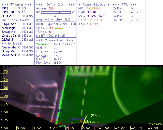The height and width of the screenshot is (130, 163).
Task: Click the Pix Cnt 3401 readout
Action: coord(49,63)
